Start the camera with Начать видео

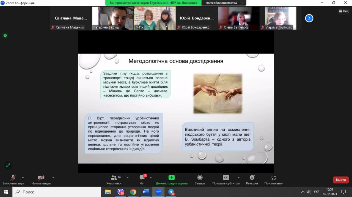(x=41, y=178)
